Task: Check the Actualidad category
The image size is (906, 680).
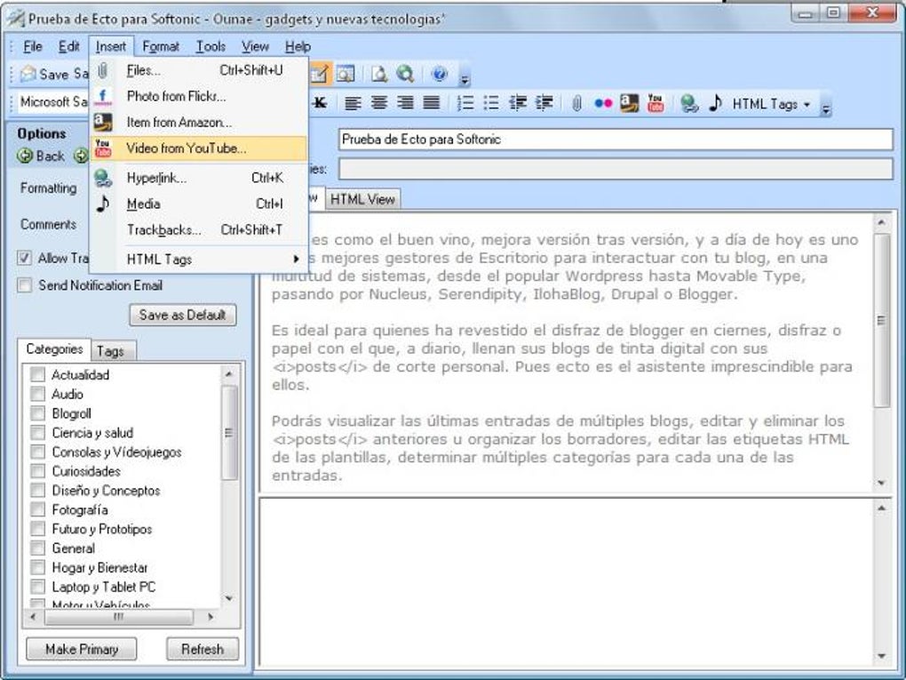Action: coord(37,375)
